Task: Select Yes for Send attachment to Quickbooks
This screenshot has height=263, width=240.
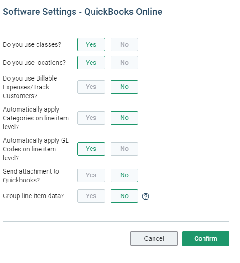Action: pyautogui.click(x=91, y=175)
